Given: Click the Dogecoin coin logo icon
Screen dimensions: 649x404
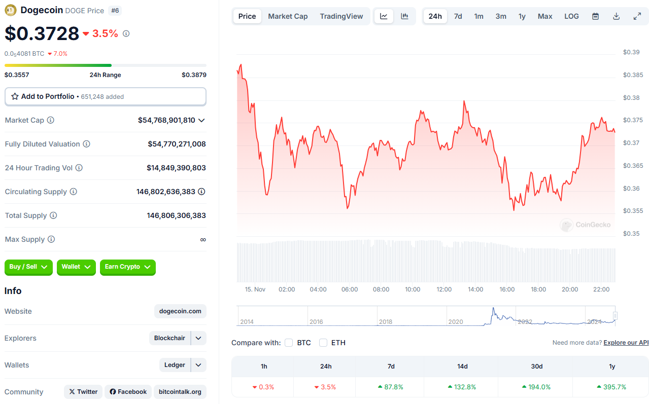Looking at the screenshot, I should tap(11, 10).
